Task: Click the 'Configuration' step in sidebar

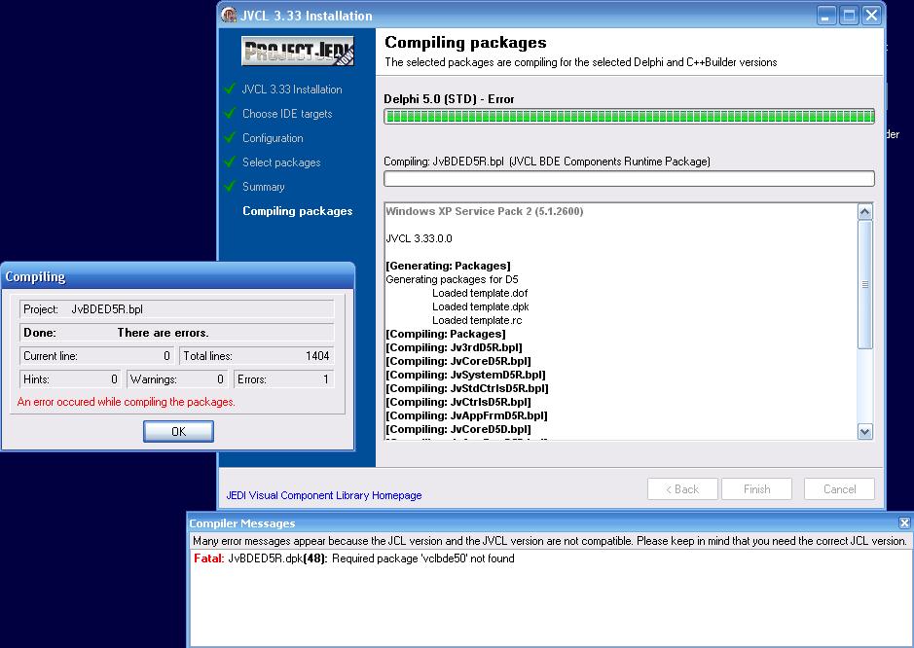Action: (273, 138)
